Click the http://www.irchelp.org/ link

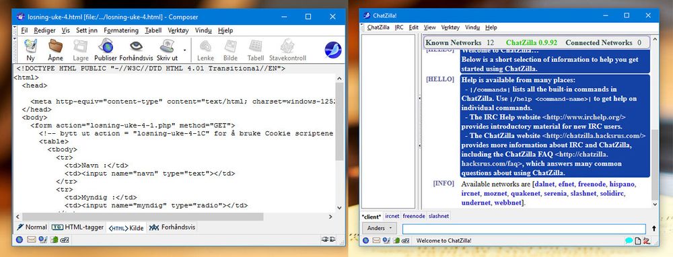(583, 117)
